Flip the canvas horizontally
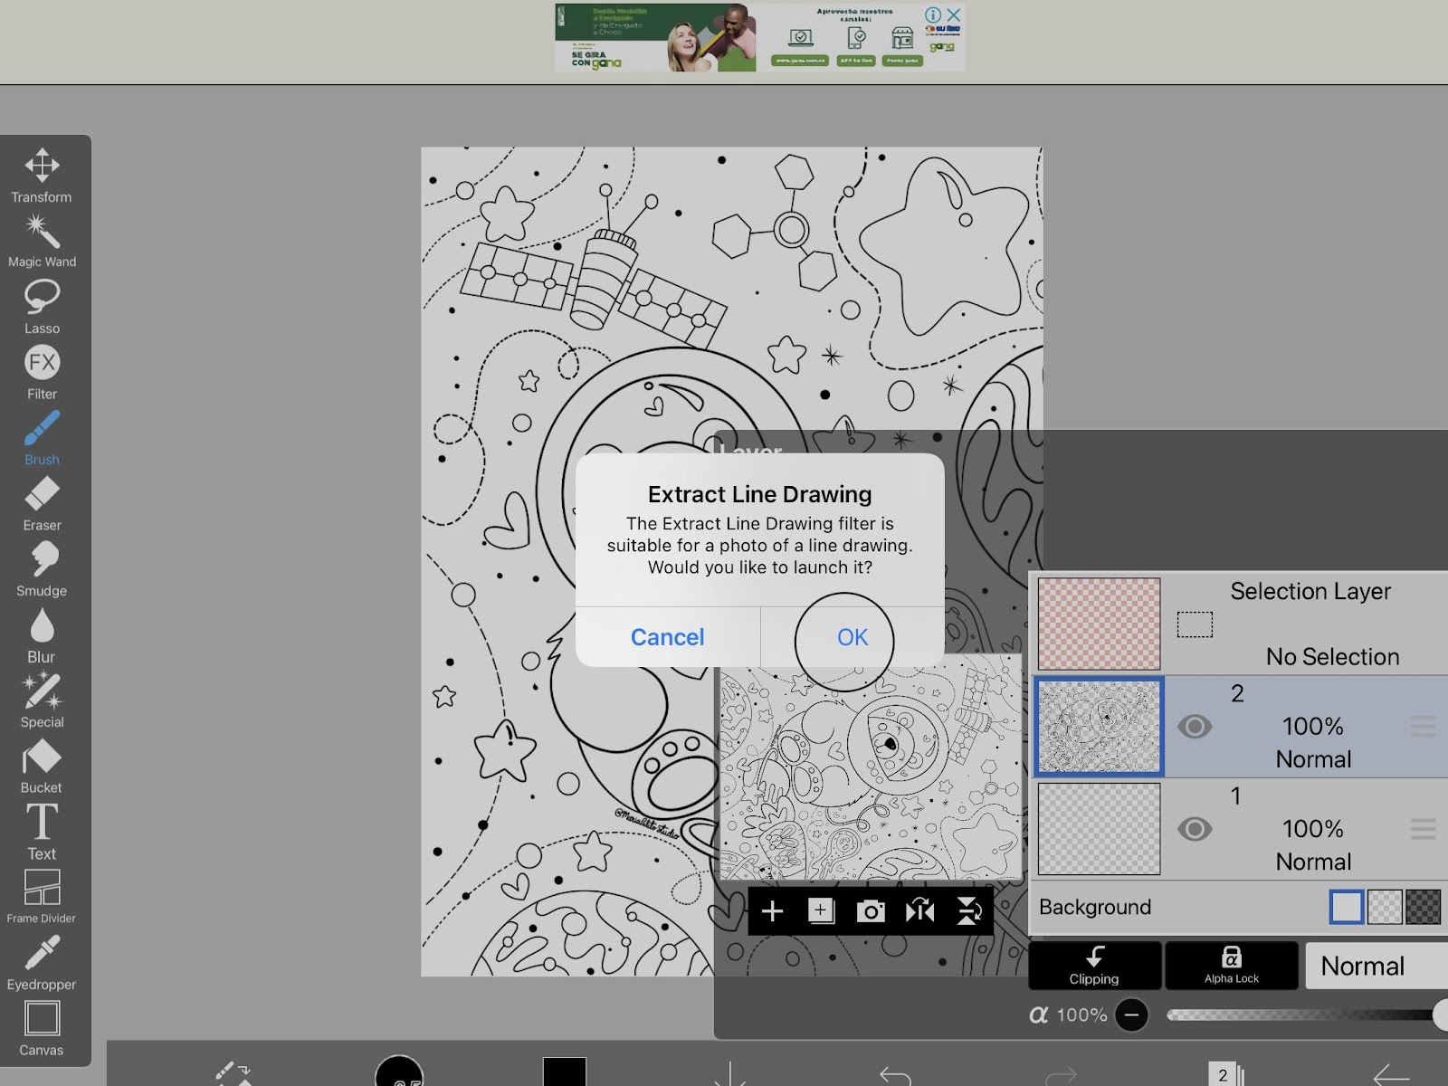Image resolution: width=1448 pixels, height=1086 pixels. click(920, 910)
